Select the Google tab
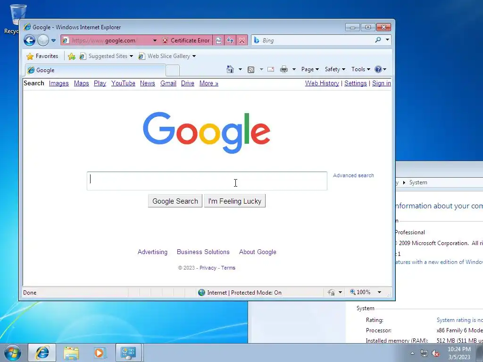This screenshot has height=362, width=483. pos(95,70)
